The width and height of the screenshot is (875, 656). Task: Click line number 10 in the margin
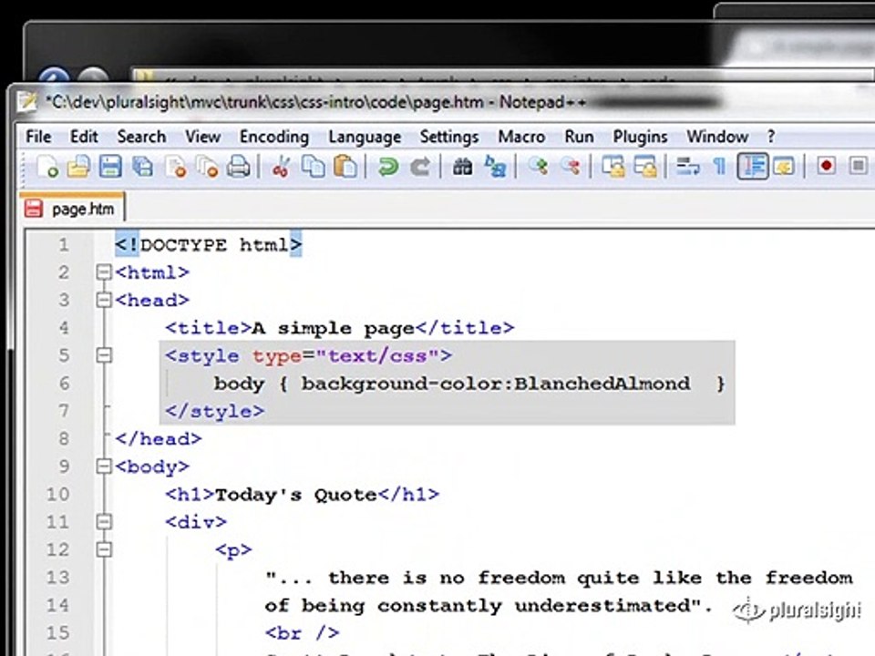pos(58,494)
